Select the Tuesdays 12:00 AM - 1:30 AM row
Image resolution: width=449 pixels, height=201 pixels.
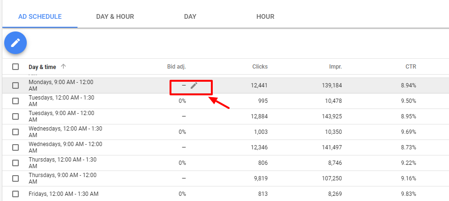15,101
